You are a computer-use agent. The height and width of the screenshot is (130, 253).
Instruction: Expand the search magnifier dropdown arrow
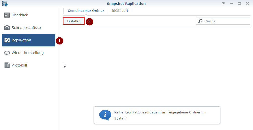pos(204,21)
